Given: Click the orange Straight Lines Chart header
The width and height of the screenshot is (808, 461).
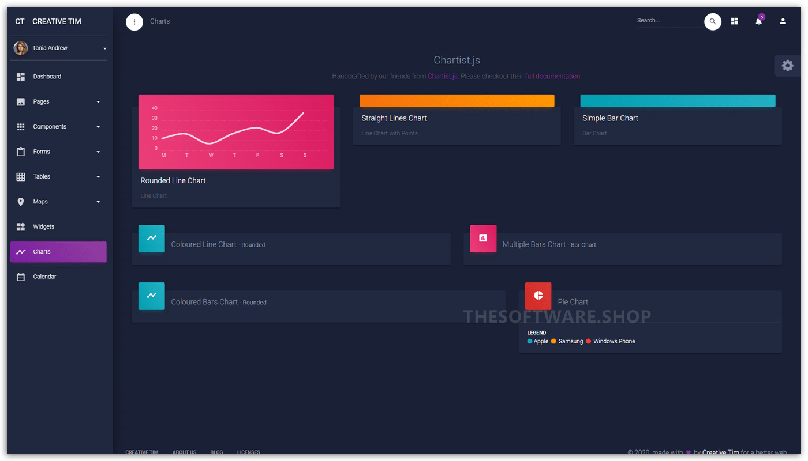Looking at the screenshot, I should [457, 101].
